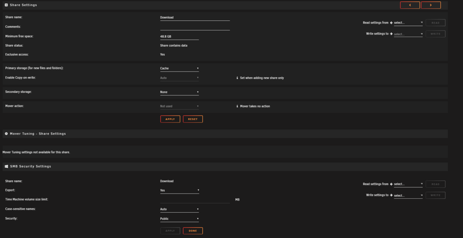This screenshot has height=238, width=463.
Task: Click 'Mover takes no action' text
Action: pyautogui.click(x=255, y=106)
